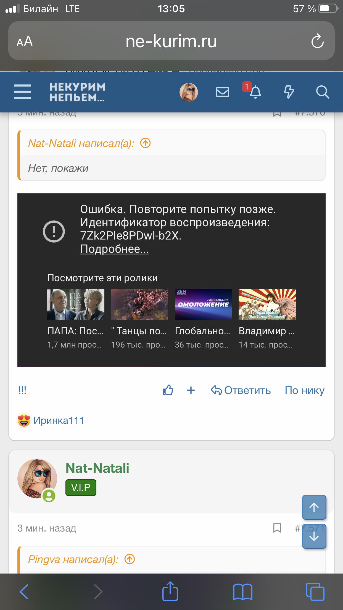Toggle bookmark on post #7.571
The width and height of the screenshot is (343, 610).
[277, 528]
